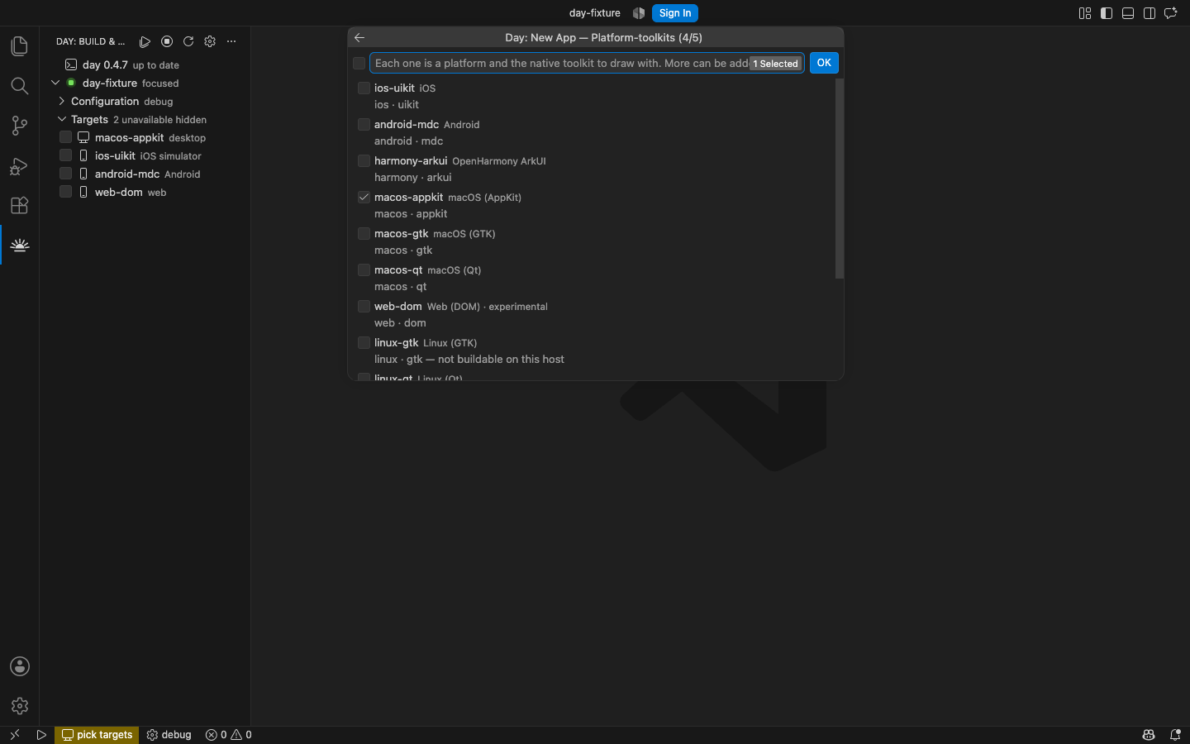Click the day-fixture title in title bar

coord(595,13)
